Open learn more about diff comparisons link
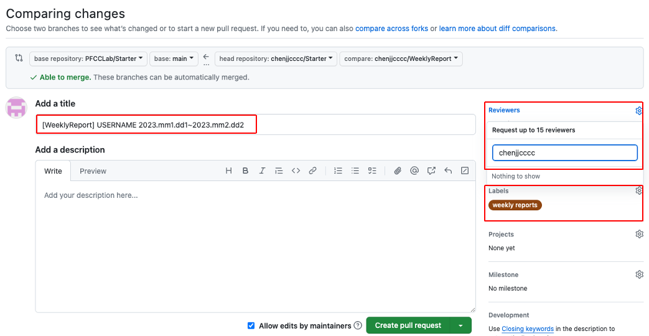The image size is (649, 336). [x=498, y=29]
